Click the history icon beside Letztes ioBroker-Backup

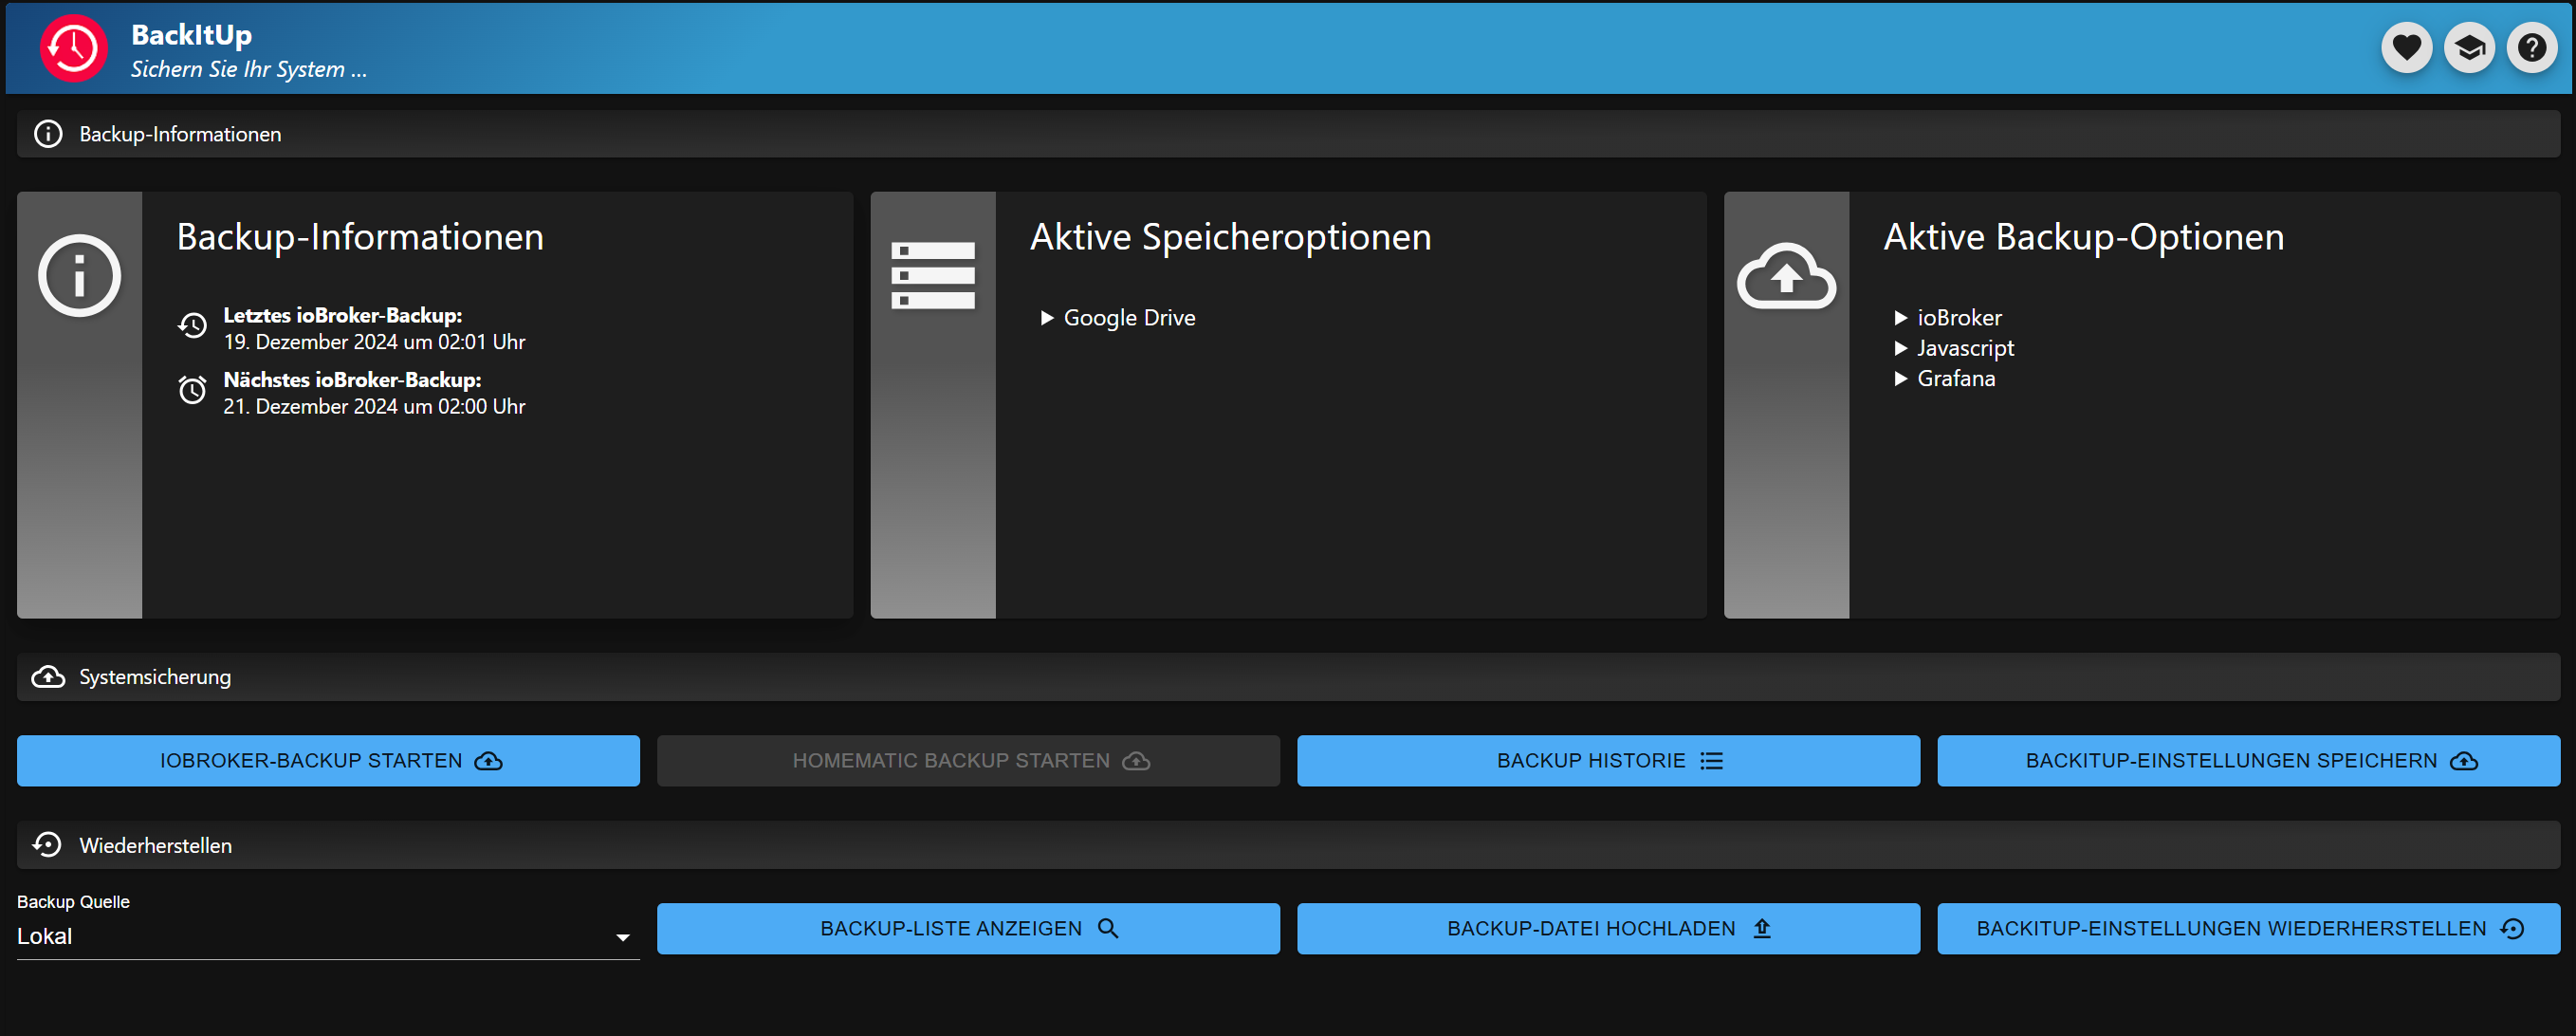[192, 326]
